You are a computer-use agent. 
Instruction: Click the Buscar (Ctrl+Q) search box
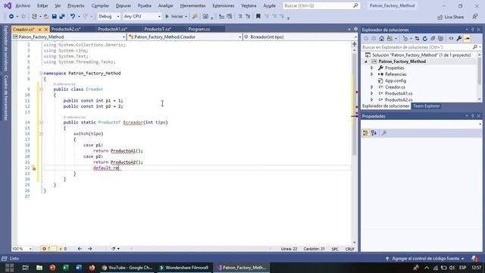pyautogui.click(x=321, y=5)
